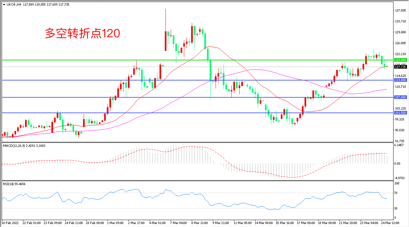This screenshot has height=227, width=409.
Task: Click the tallest candlestick wick near 7 Mar
Action: (165, 20)
